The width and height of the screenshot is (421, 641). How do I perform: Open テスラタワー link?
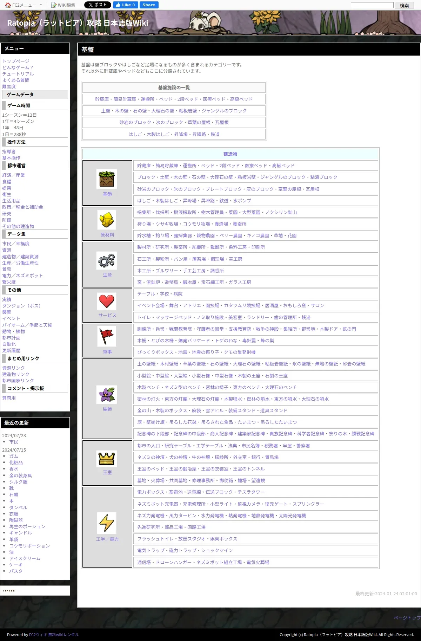click(x=251, y=492)
